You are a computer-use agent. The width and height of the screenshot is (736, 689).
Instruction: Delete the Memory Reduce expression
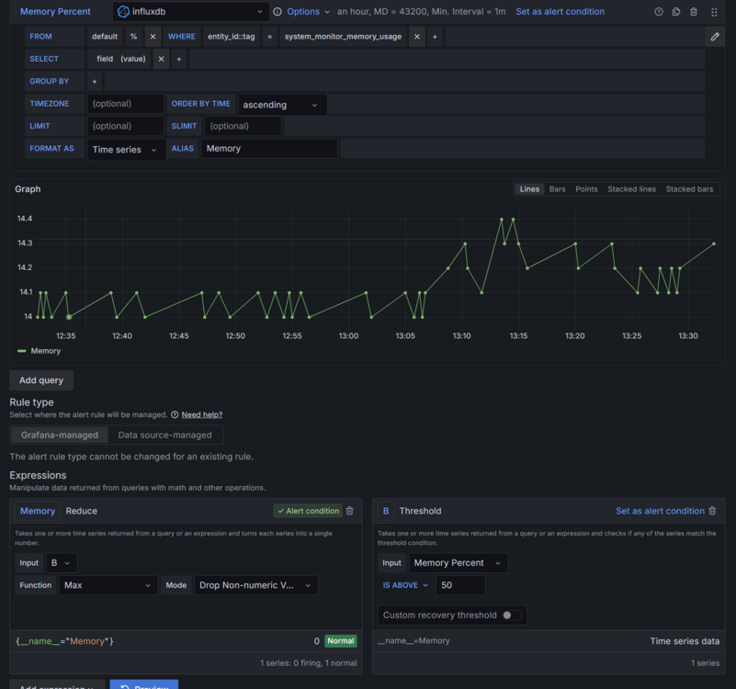point(349,511)
